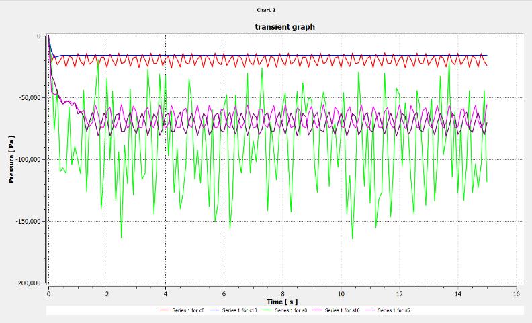Click the x-axis tick label 14

458,294
